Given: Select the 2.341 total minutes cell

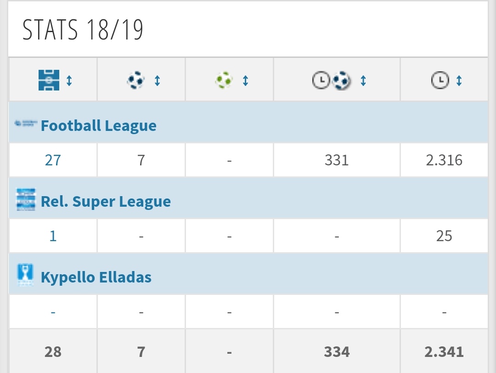Looking at the screenshot, I should pos(444,352).
